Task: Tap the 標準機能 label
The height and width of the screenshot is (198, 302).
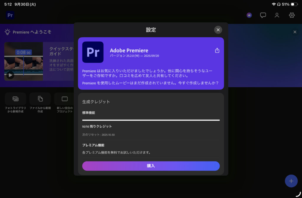Action: tap(88, 113)
